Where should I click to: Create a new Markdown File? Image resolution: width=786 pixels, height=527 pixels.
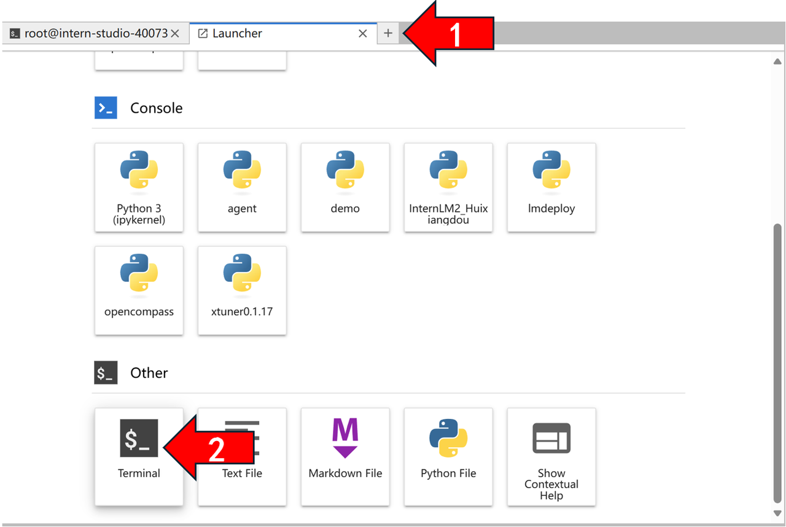pyautogui.click(x=345, y=456)
